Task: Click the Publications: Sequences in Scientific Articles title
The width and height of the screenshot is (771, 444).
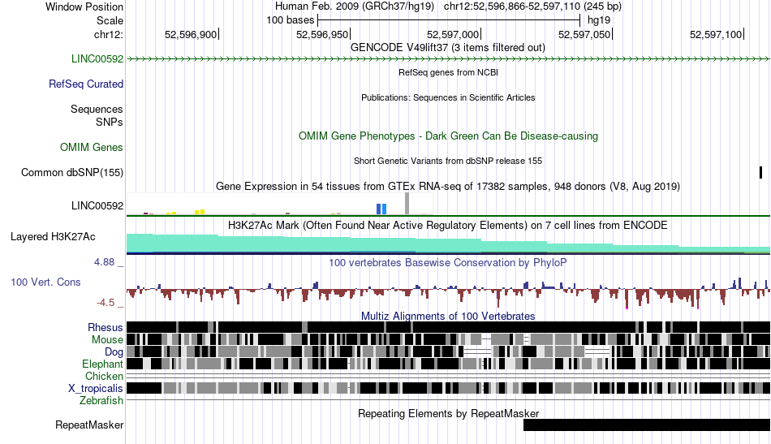Action: tap(448, 98)
